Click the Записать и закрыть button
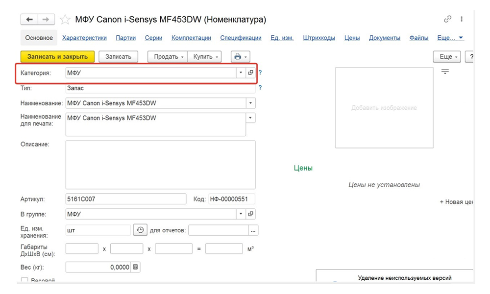This screenshot has width=490, height=294. (57, 57)
